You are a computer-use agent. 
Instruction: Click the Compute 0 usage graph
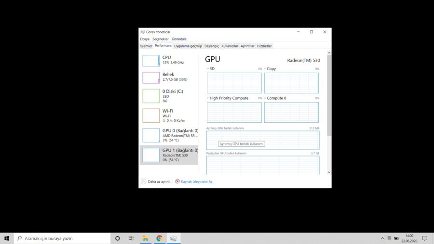click(291, 112)
